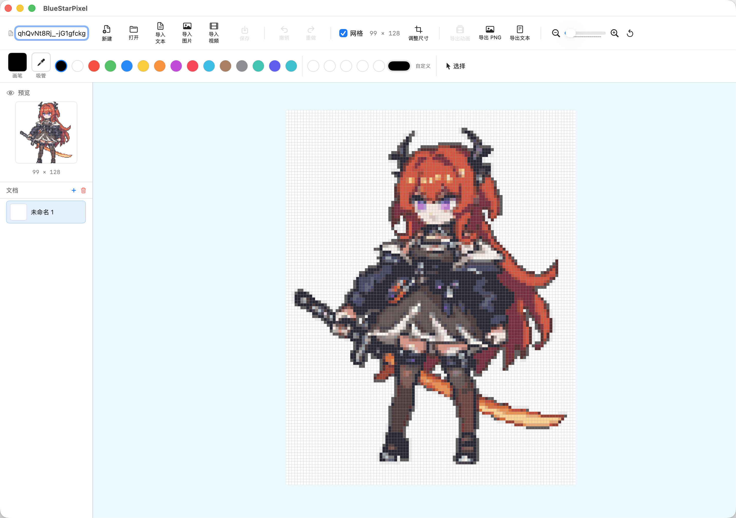
Task: Export canvas via 导出 PNG icon
Action: pyautogui.click(x=490, y=29)
